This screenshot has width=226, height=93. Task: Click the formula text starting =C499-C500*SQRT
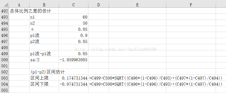156,78
